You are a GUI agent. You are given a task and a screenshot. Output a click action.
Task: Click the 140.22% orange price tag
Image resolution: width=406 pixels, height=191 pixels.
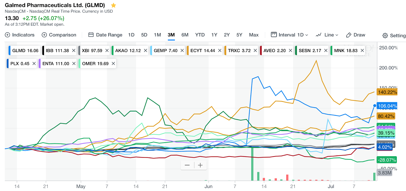[387, 92]
